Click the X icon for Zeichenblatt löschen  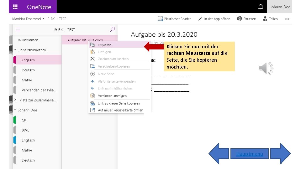tap(92, 59)
